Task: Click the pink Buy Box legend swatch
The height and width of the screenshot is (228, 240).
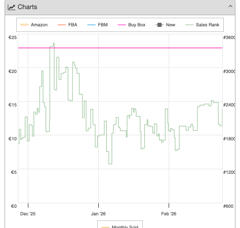Action: point(122,25)
